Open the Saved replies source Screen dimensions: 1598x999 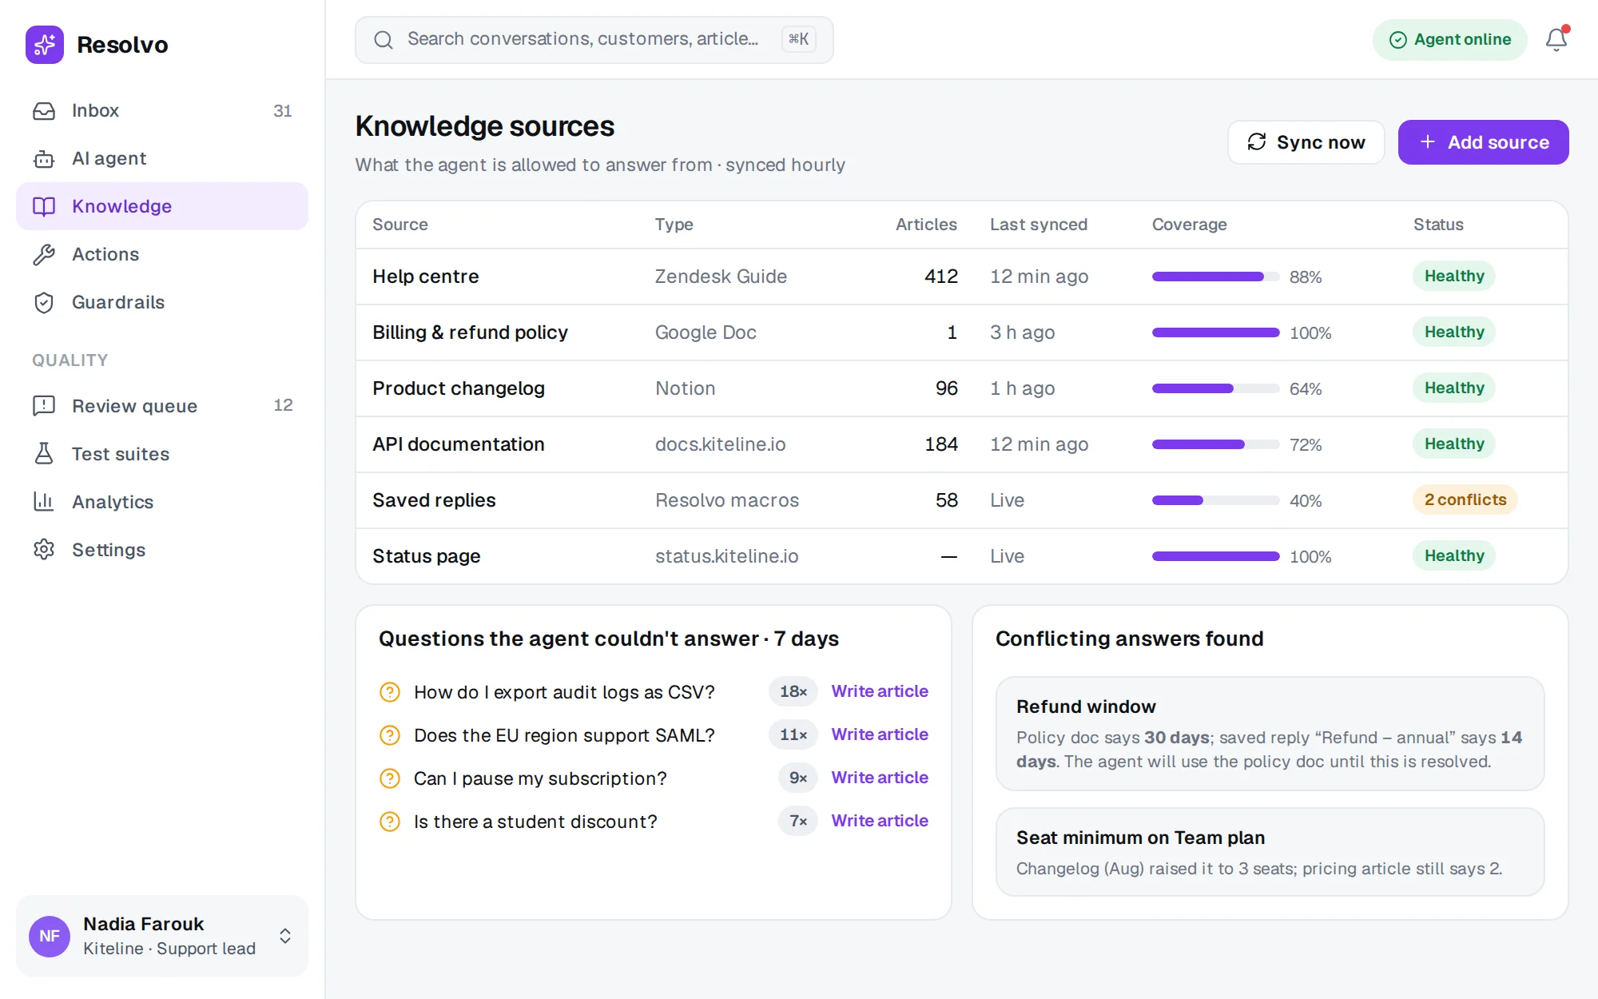tap(962, 500)
